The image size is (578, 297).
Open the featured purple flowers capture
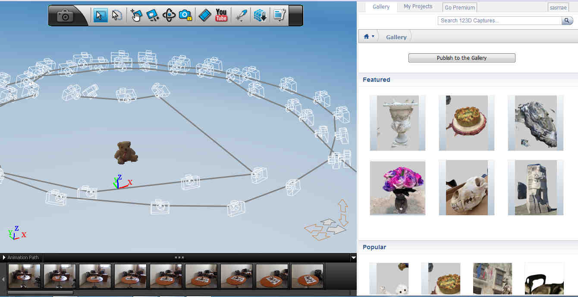point(397,188)
